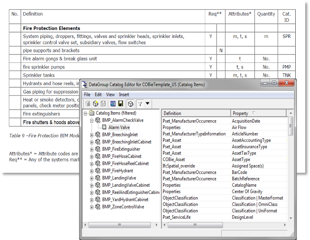The width and height of the screenshot is (310, 240).
Task: Open the filter options dropdown arrow
Action: pos(147,103)
